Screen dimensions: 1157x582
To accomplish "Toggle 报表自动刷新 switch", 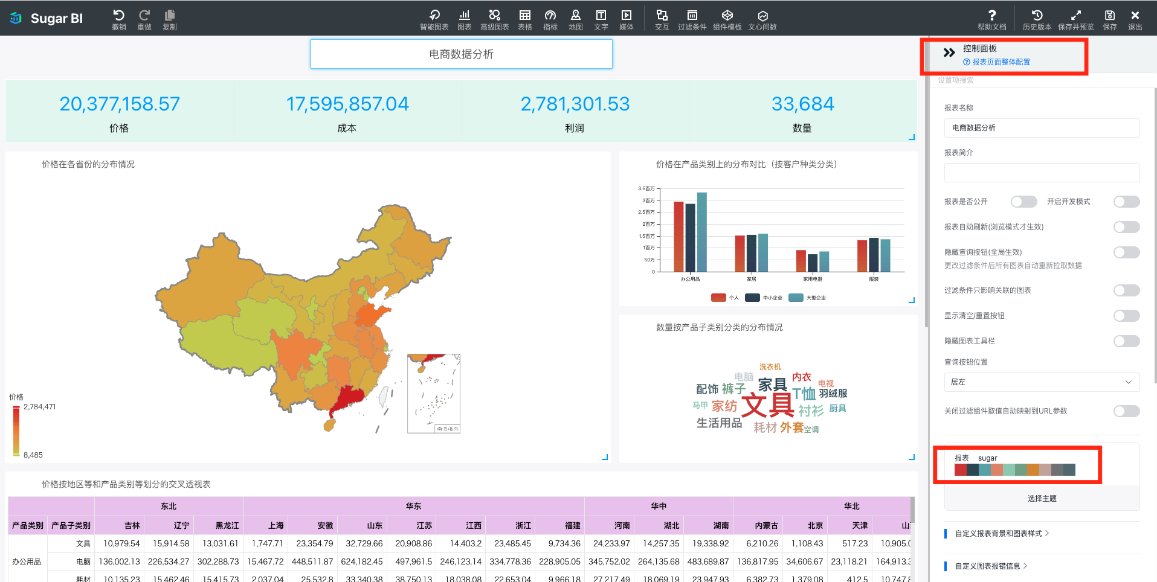I will pos(1127,227).
